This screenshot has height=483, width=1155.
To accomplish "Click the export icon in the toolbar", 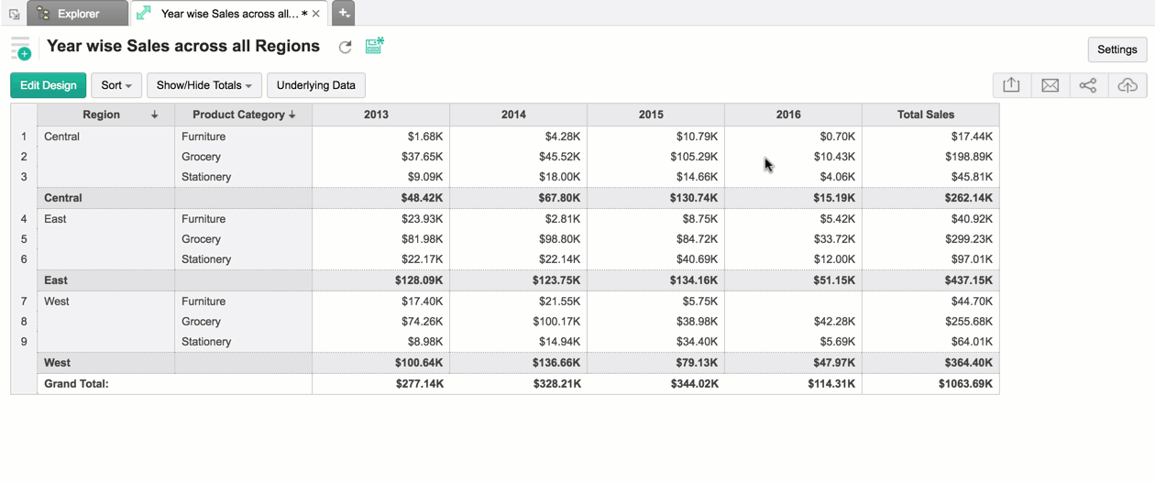I will click(1011, 85).
